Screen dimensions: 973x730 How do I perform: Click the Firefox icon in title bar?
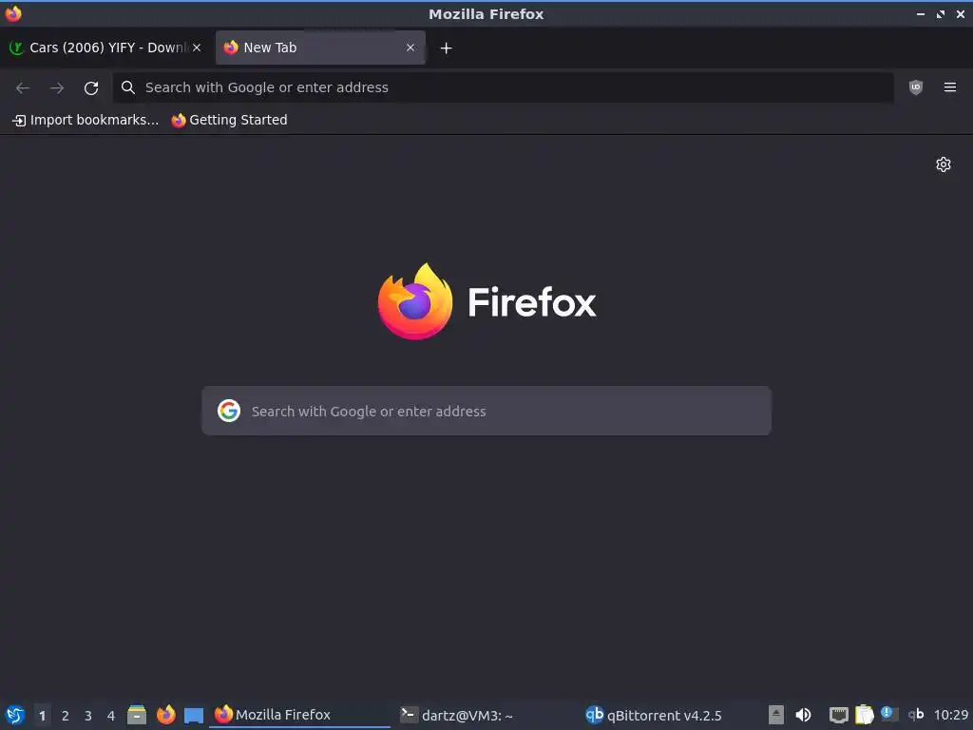click(x=13, y=13)
